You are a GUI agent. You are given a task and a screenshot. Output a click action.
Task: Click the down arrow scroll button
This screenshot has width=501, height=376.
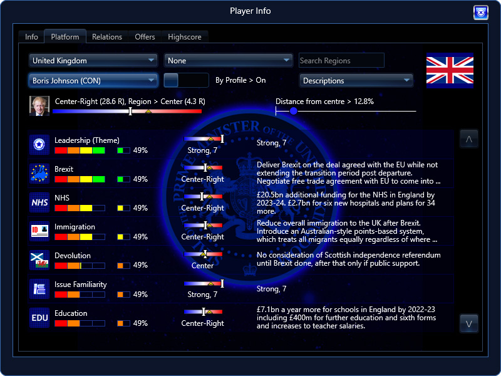(469, 323)
